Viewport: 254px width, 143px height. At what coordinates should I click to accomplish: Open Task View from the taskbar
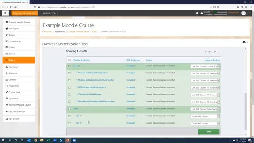22,140
